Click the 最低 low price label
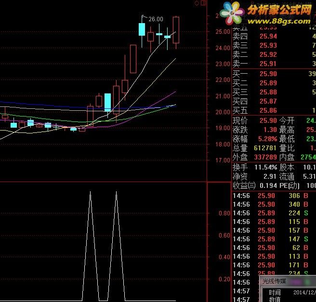This screenshot has width=316, height=302. click(287, 139)
